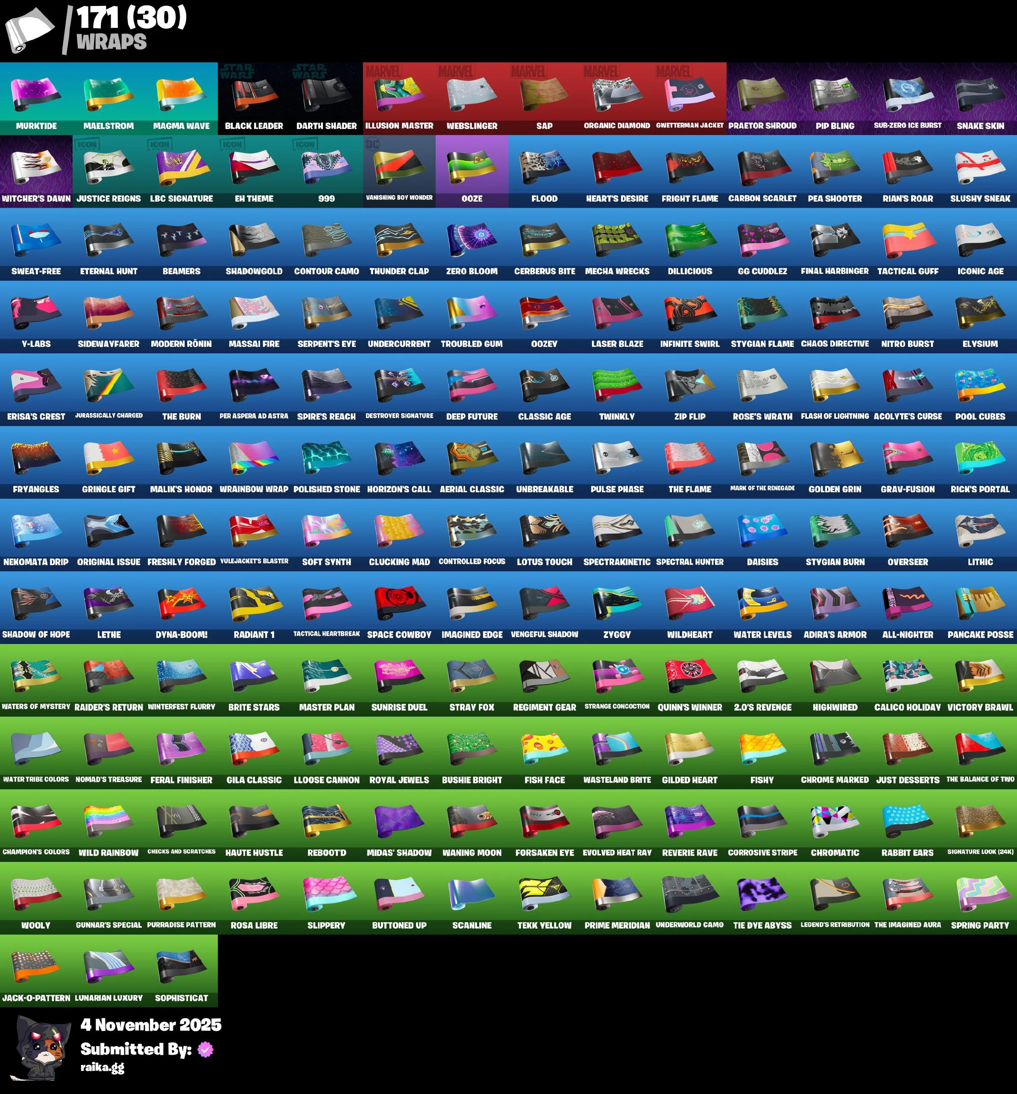Select the Wild Rainbow wrap
The image size is (1017, 1094).
tap(109, 821)
